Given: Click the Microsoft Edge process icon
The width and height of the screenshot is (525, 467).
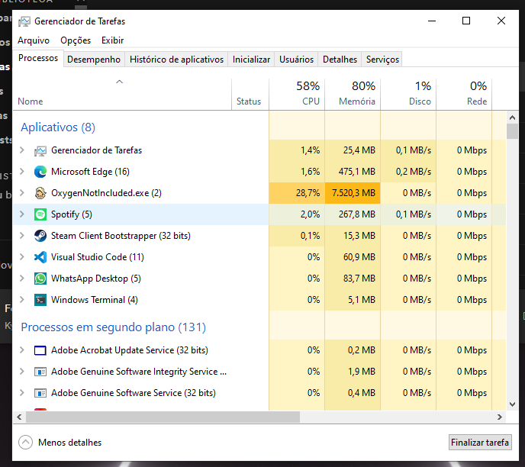Looking at the screenshot, I should [x=40, y=172].
